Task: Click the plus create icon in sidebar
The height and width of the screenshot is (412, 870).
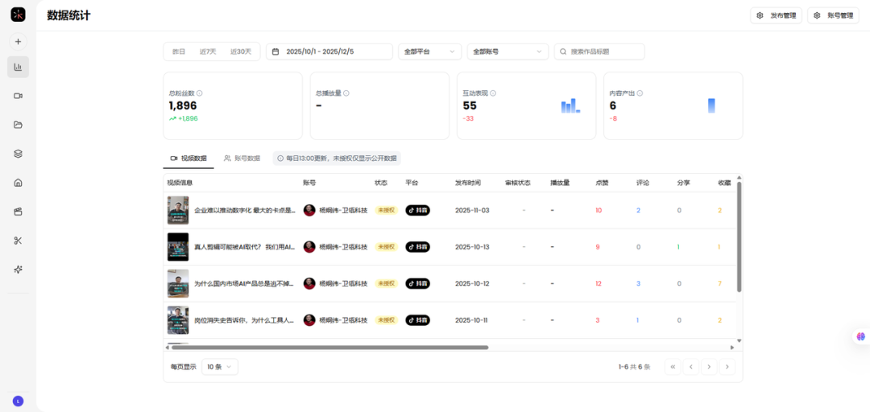Action: (18, 42)
